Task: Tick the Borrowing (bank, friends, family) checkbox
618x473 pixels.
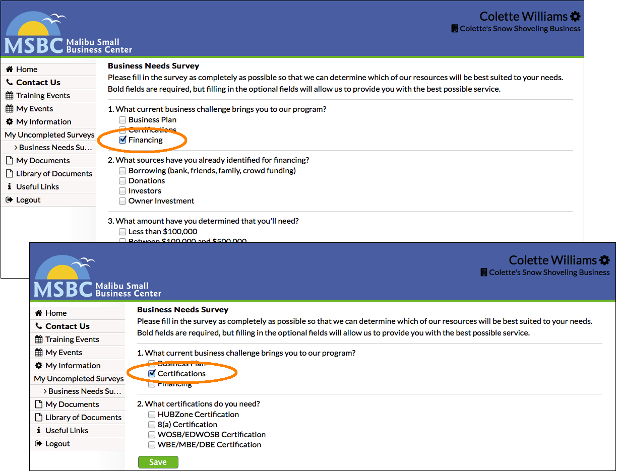Action: [122, 171]
